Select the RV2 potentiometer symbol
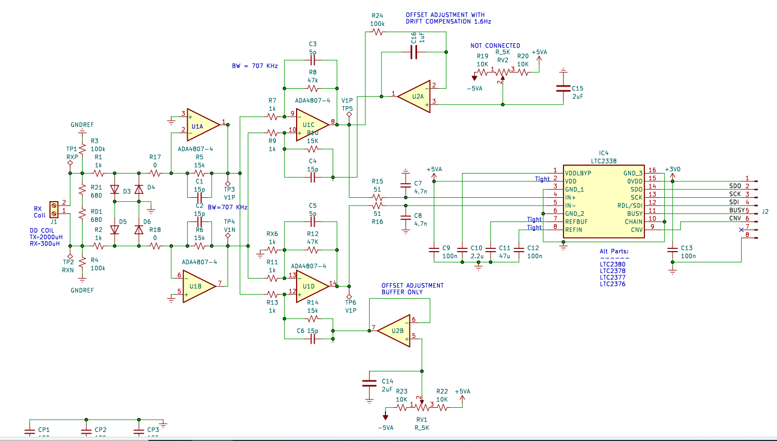777x441 pixels. pos(502,71)
